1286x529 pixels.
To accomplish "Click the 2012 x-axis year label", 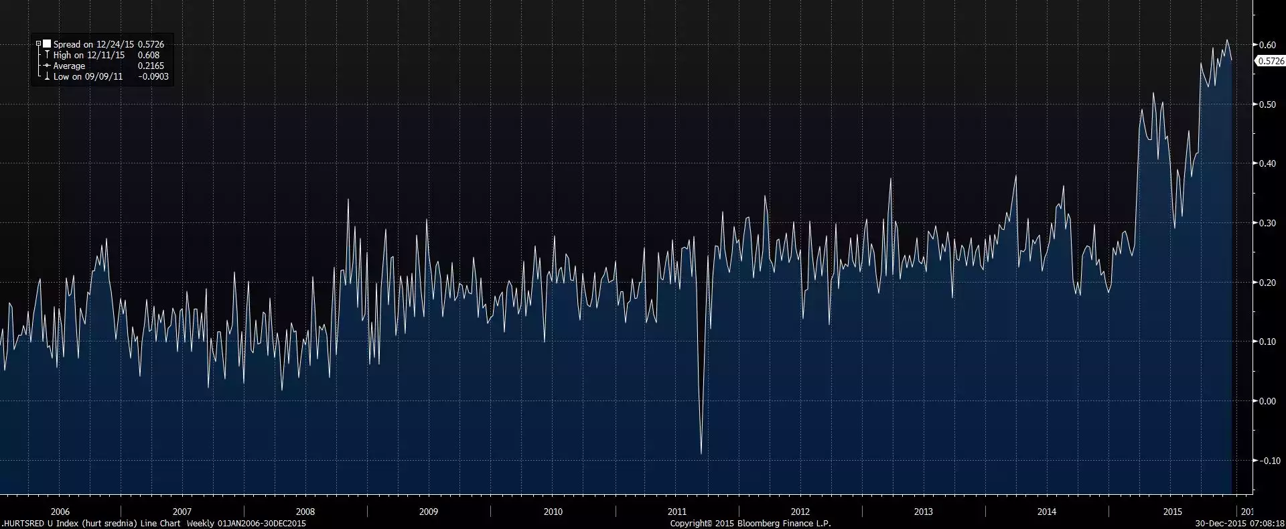I will click(x=800, y=512).
